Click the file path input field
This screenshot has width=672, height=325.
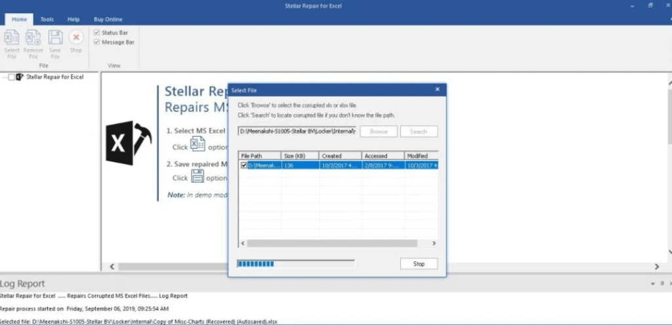click(x=297, y=131)
